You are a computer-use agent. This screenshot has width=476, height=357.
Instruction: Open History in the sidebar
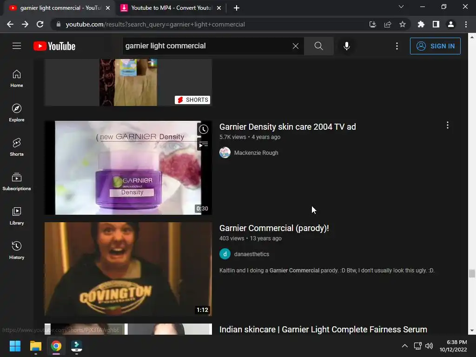[x=17, y=250]
